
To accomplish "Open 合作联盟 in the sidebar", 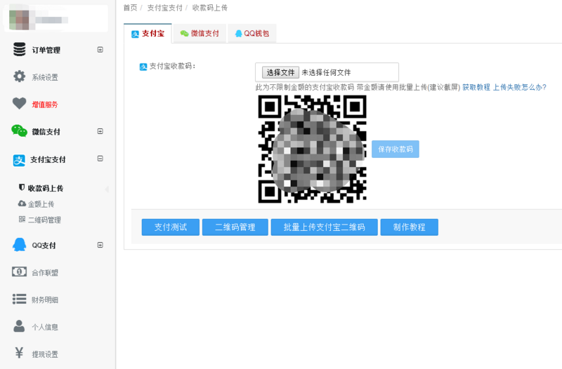I will pos(45,273).
